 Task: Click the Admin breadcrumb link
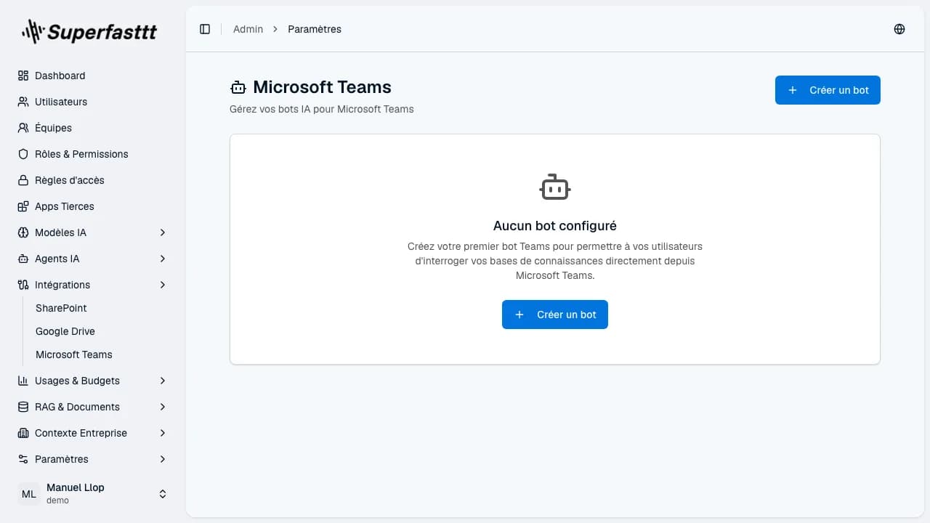pyautogui.click(x=248, y=29)
